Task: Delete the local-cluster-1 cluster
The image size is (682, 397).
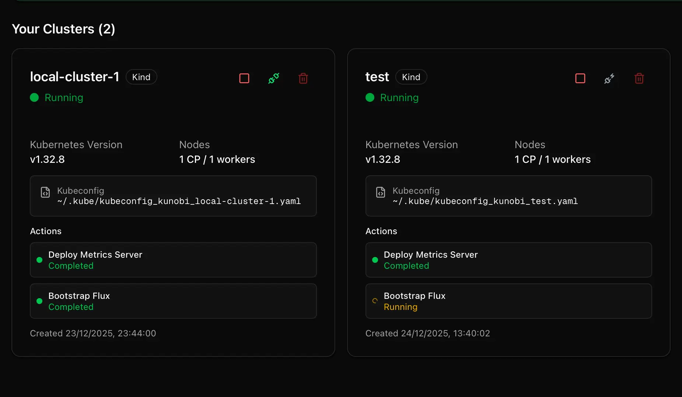Action: tap(303, 78)
